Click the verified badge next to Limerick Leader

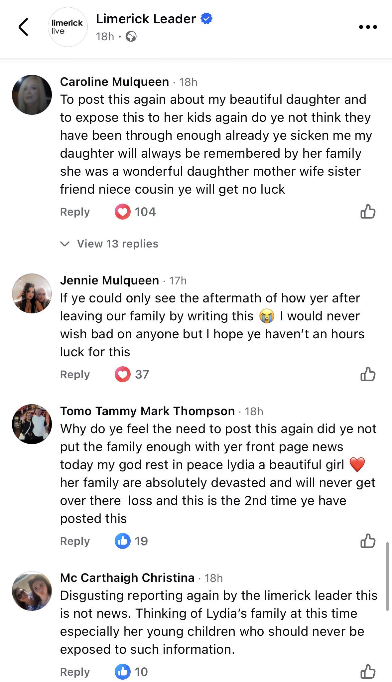(206, 19)
